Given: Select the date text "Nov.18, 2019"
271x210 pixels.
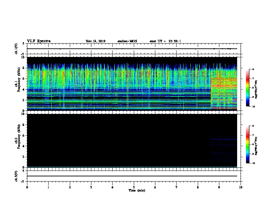Looking at the screenshot, I should [x=95, y=41].
